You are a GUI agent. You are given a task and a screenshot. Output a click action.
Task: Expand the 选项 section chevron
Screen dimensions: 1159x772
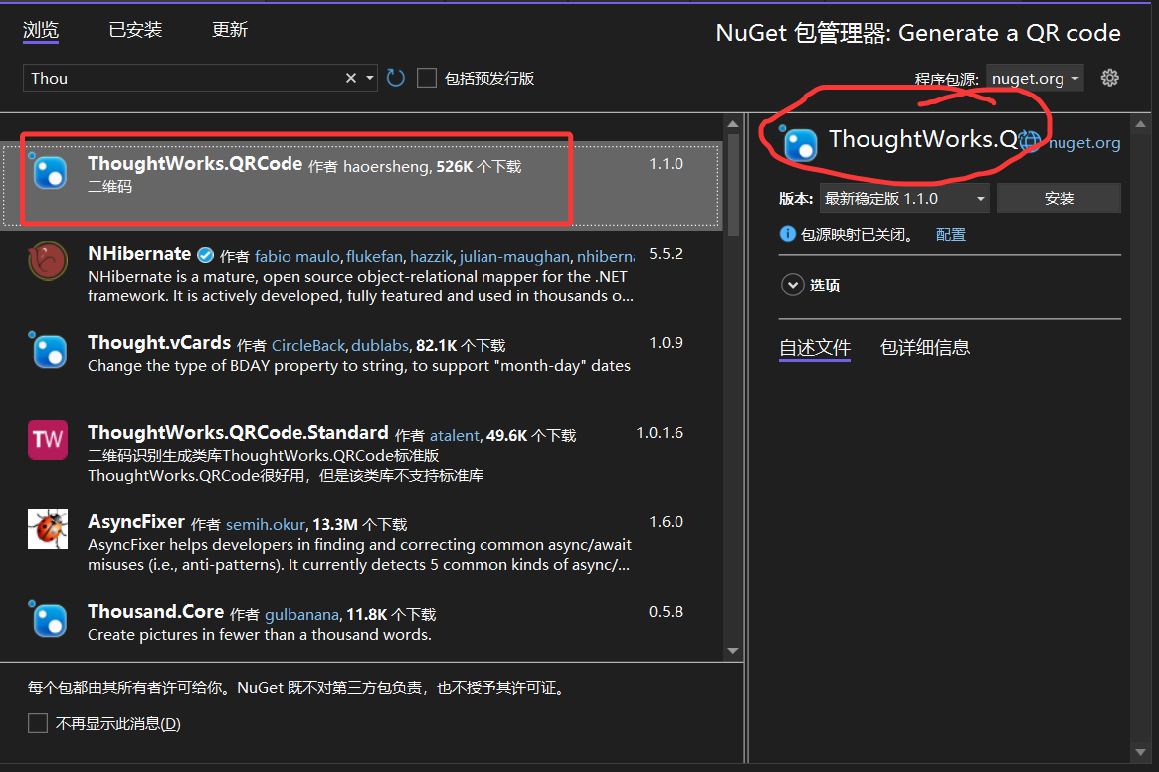tap(792, 285)
